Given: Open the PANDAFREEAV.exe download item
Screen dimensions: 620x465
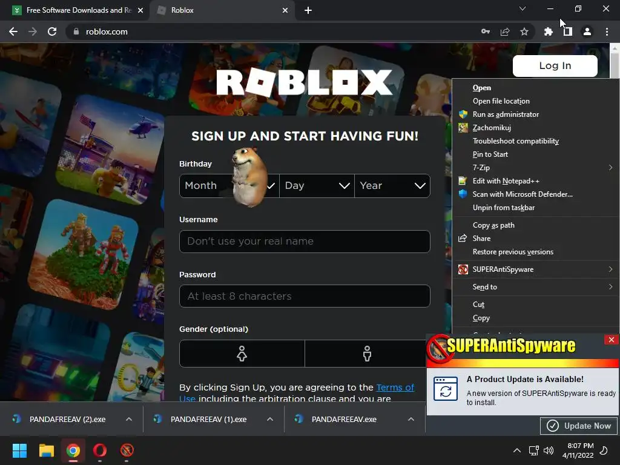Looking at the screenshot, I should coord(344,419).
